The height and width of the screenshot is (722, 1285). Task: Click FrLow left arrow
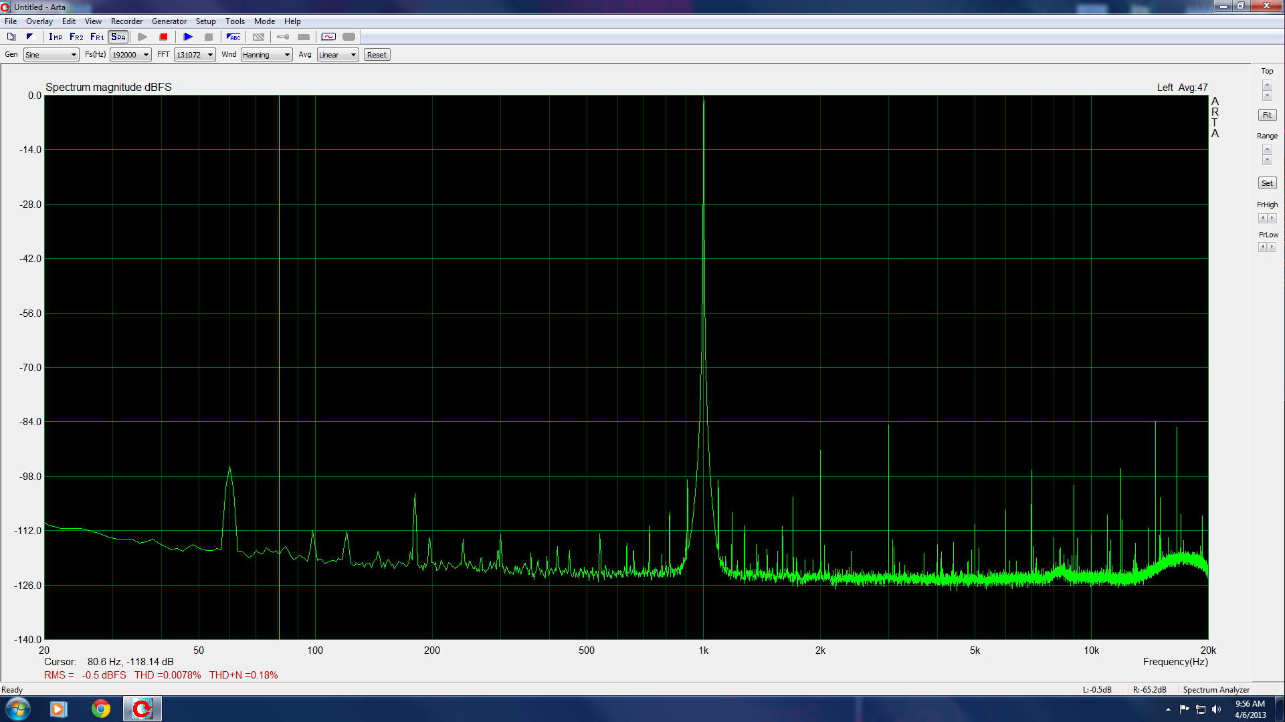coord(1262,247)
